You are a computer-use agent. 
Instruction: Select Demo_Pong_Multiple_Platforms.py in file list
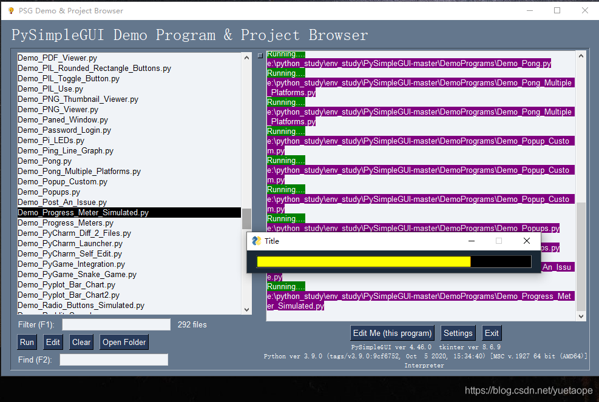coord(129,172)
